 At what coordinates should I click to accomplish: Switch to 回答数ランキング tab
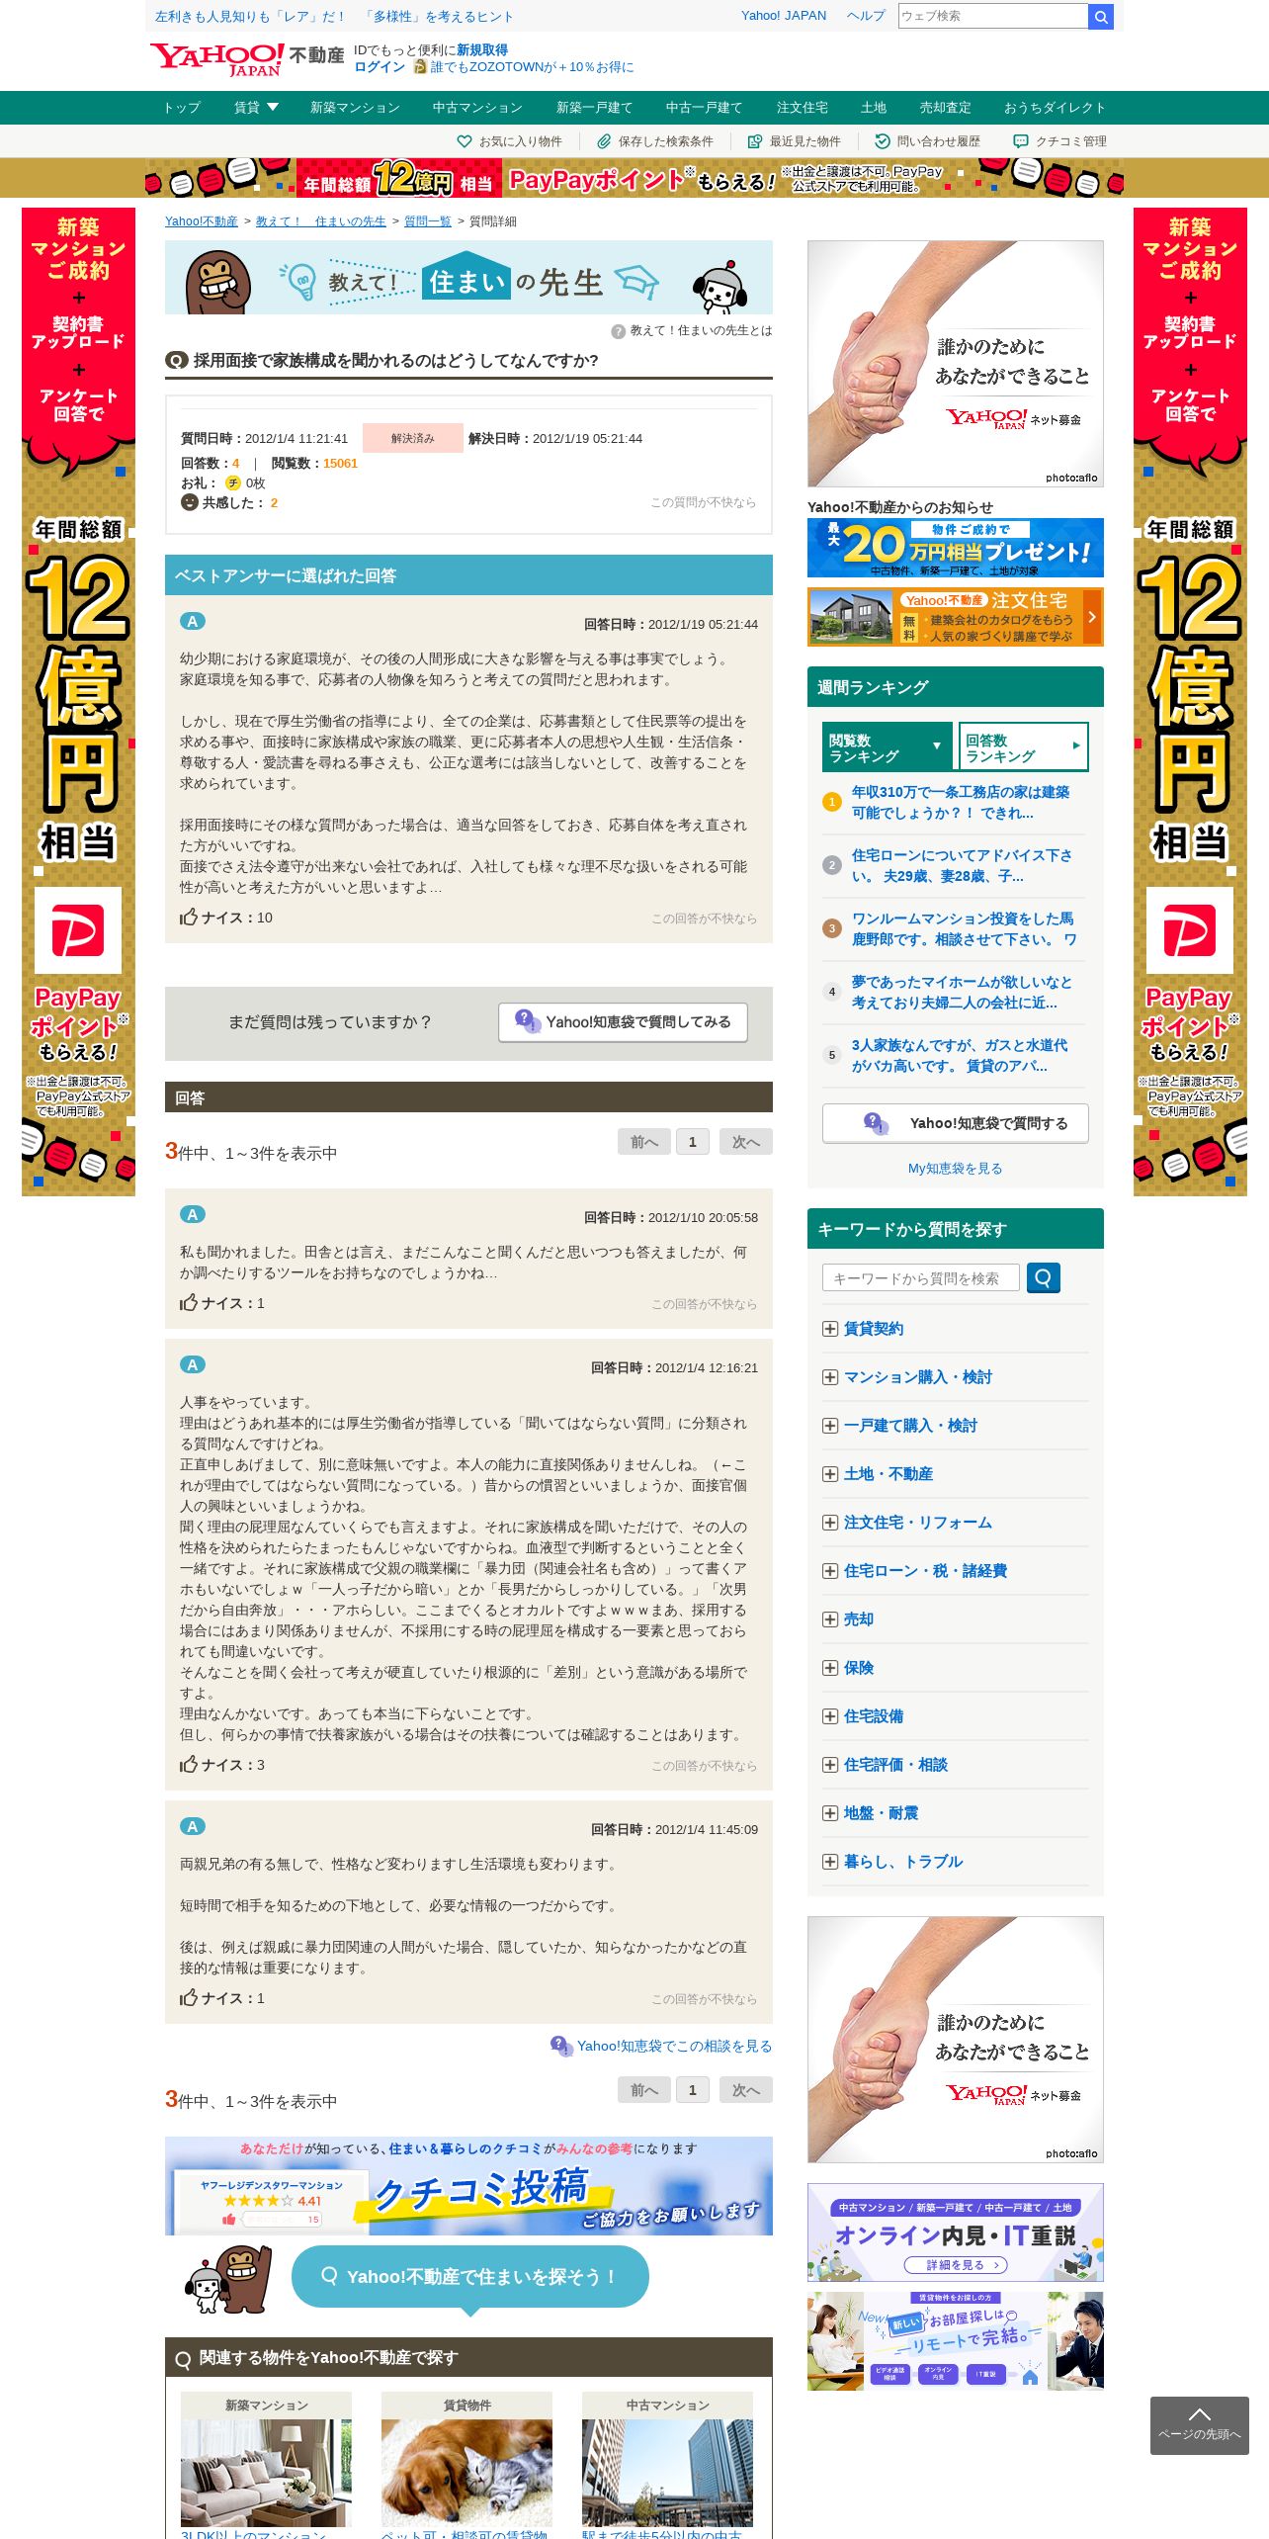(x=1023, y=747)
